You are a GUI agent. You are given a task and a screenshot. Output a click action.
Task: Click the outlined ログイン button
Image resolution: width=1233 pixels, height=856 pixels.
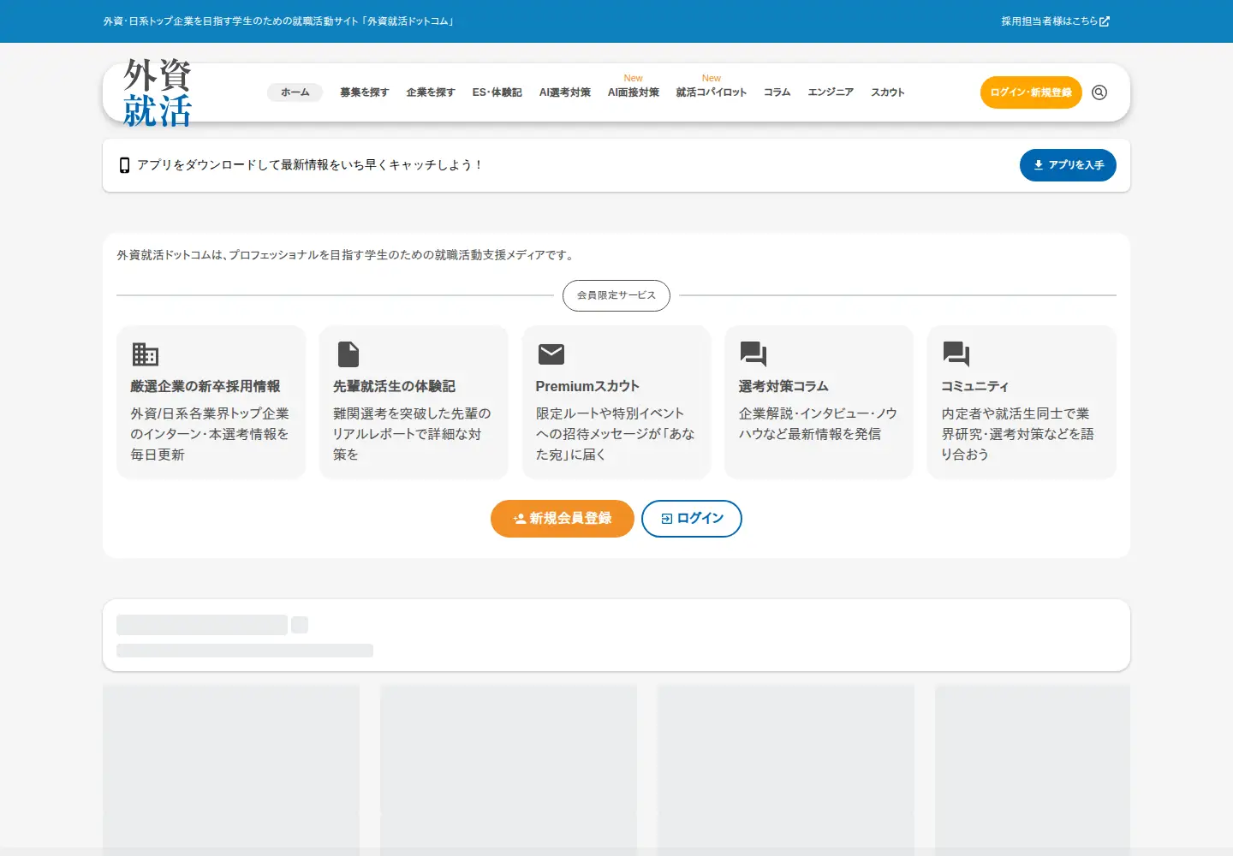[x=692, y=519]
